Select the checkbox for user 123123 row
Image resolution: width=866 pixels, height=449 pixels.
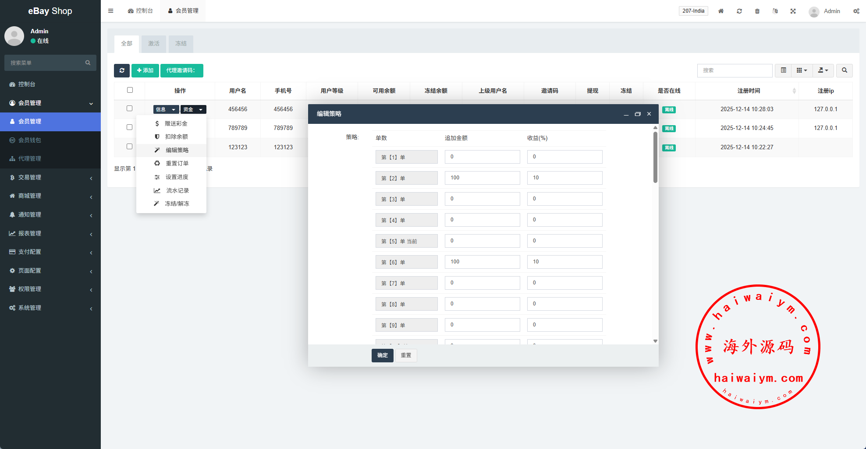tap(129, 147)
